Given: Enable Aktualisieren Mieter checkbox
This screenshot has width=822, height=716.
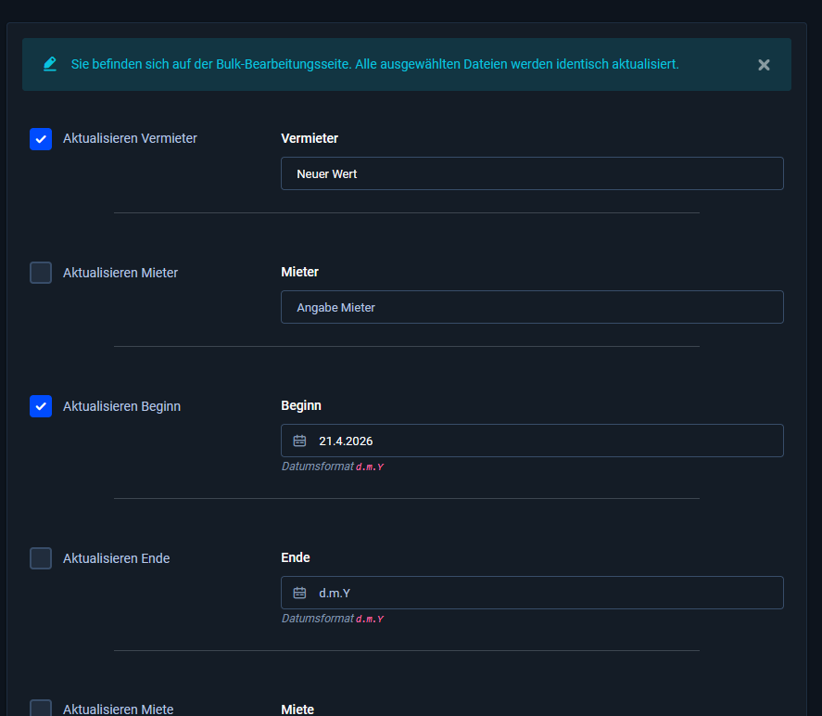Looking at the screenshot, I should click(41, 273).
